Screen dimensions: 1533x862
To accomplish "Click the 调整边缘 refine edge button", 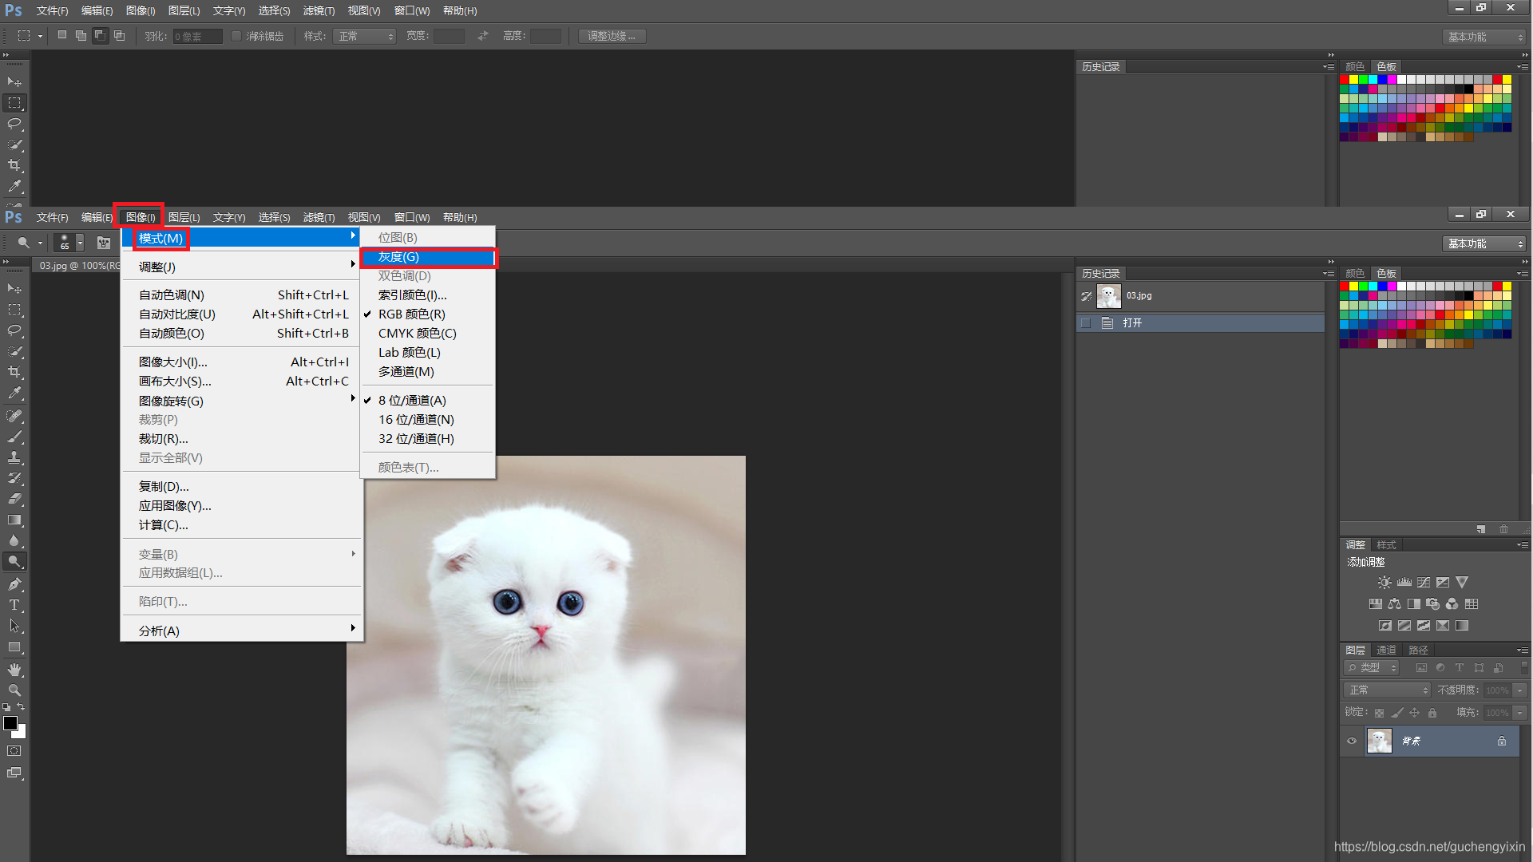I will pyautogui.click(x=612, y=36).
